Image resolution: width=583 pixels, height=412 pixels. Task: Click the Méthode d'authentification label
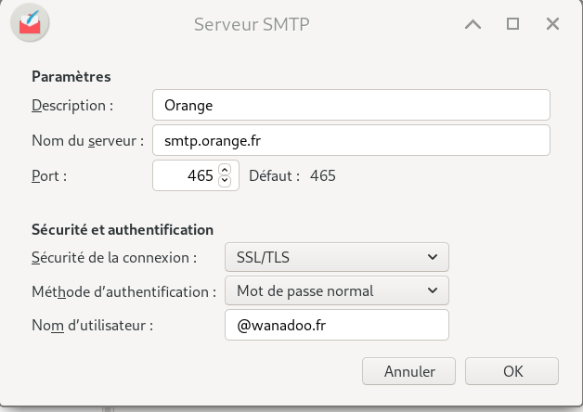124,292
